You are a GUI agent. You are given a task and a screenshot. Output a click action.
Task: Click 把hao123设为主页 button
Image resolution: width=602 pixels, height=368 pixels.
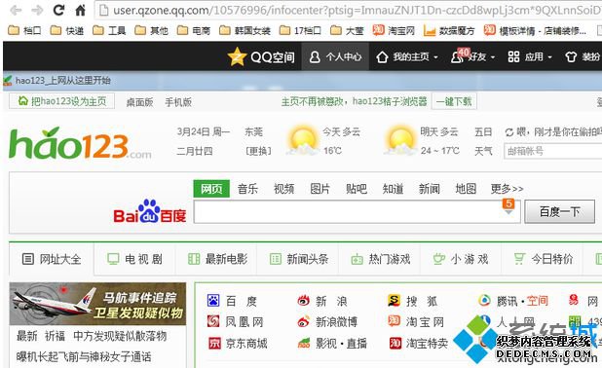pyautogui.click(x=61, y=101)
